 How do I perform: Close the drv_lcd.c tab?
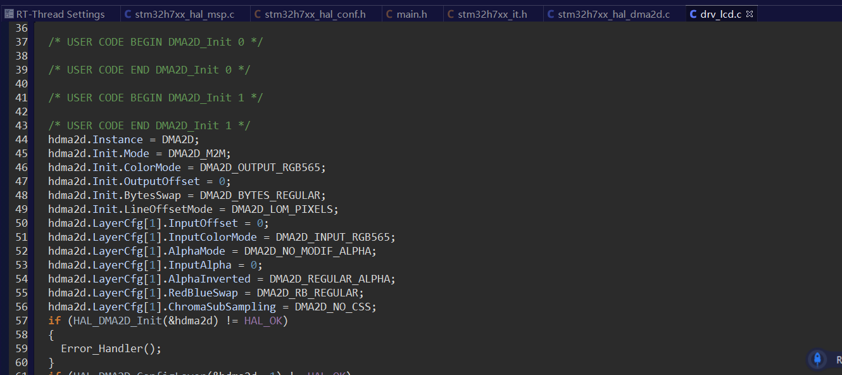(750, 14)
